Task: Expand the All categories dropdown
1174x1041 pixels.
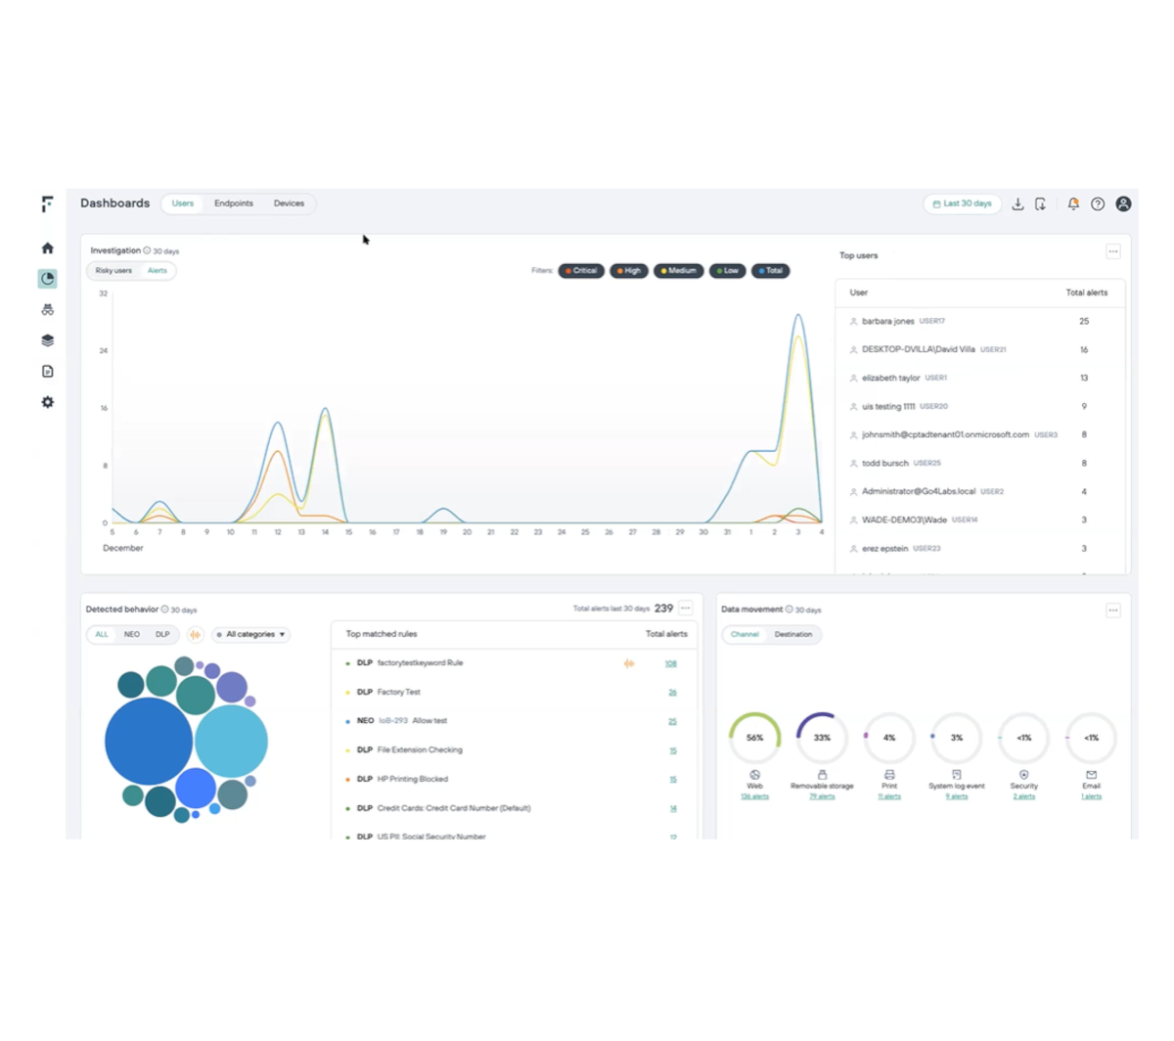Action: (251, 635)
